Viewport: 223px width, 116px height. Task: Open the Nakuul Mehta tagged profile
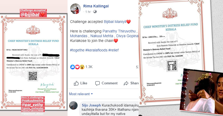102,36
